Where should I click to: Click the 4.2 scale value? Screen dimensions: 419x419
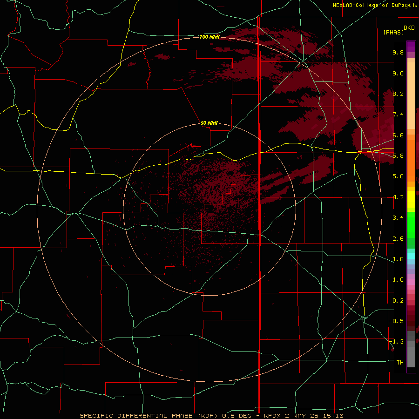pos(398,197)
